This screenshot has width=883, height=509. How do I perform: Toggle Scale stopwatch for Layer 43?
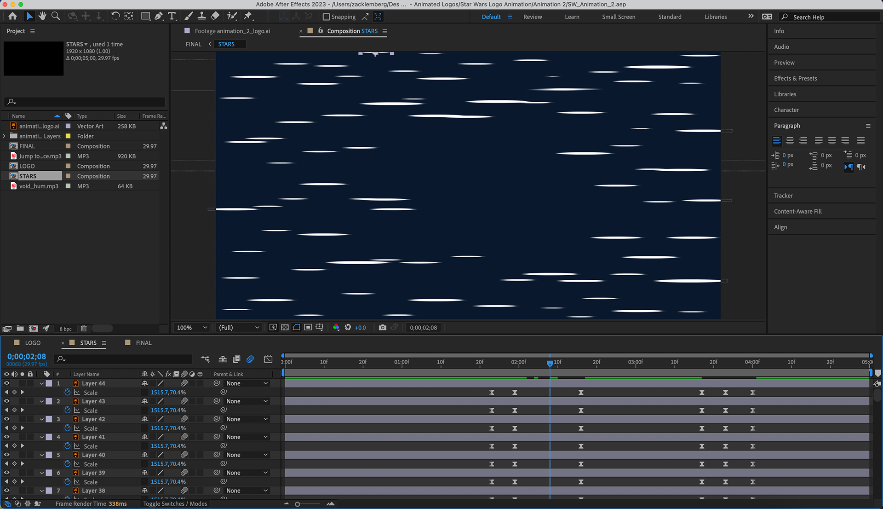pos(68,410)
